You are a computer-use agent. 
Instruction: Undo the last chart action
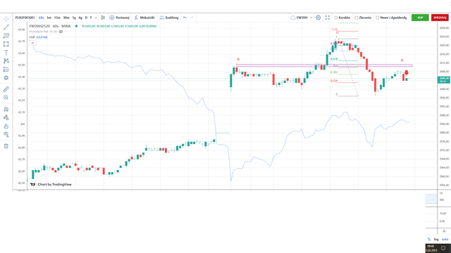[185, 18]
